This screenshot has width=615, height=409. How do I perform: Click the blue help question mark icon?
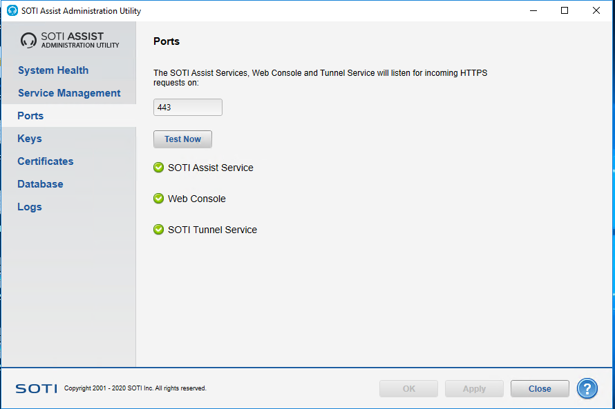tap(587, 388)
